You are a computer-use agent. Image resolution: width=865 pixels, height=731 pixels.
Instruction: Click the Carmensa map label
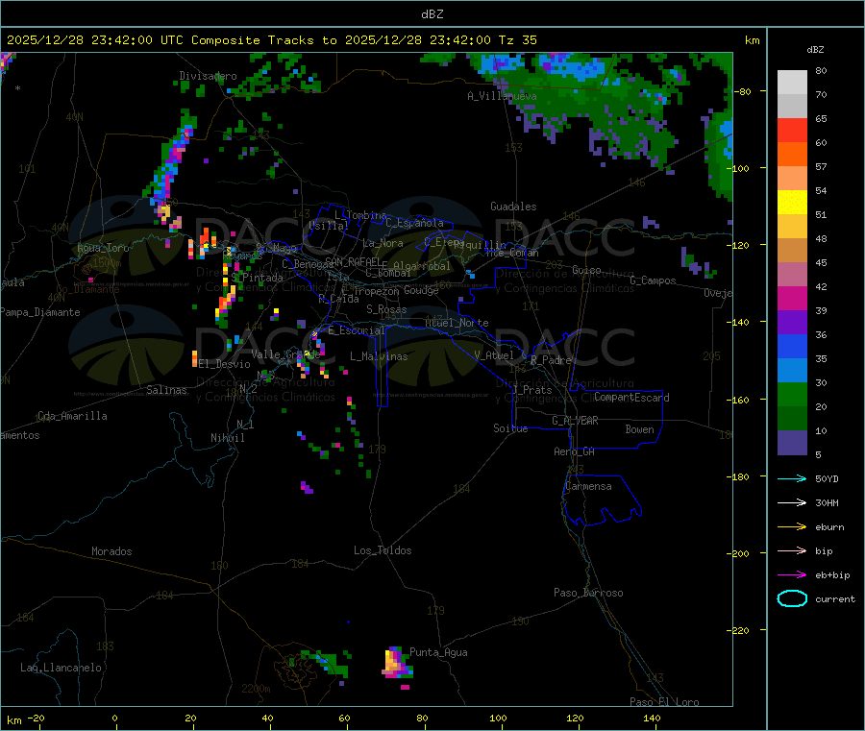tap(588, 486)
